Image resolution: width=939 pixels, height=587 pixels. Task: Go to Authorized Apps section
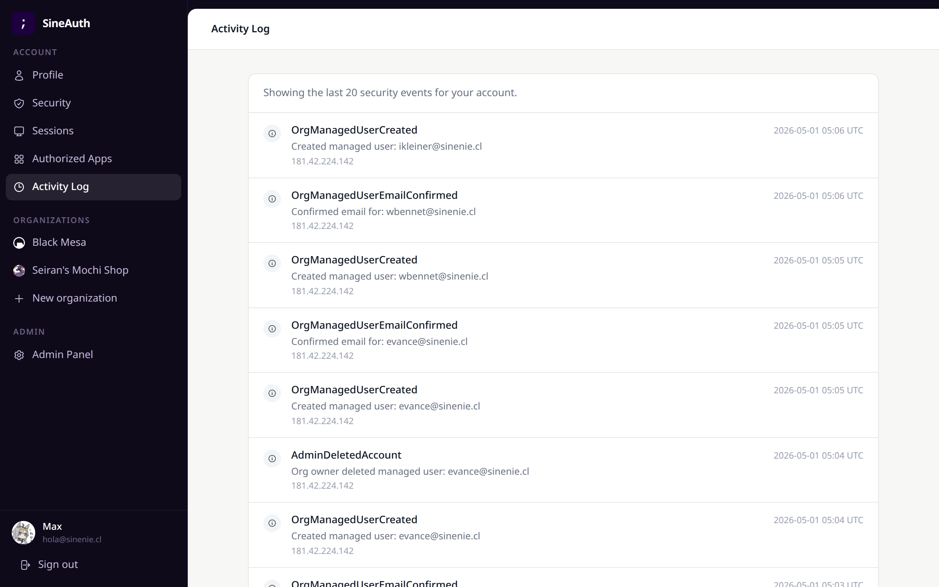click(94, 159)
